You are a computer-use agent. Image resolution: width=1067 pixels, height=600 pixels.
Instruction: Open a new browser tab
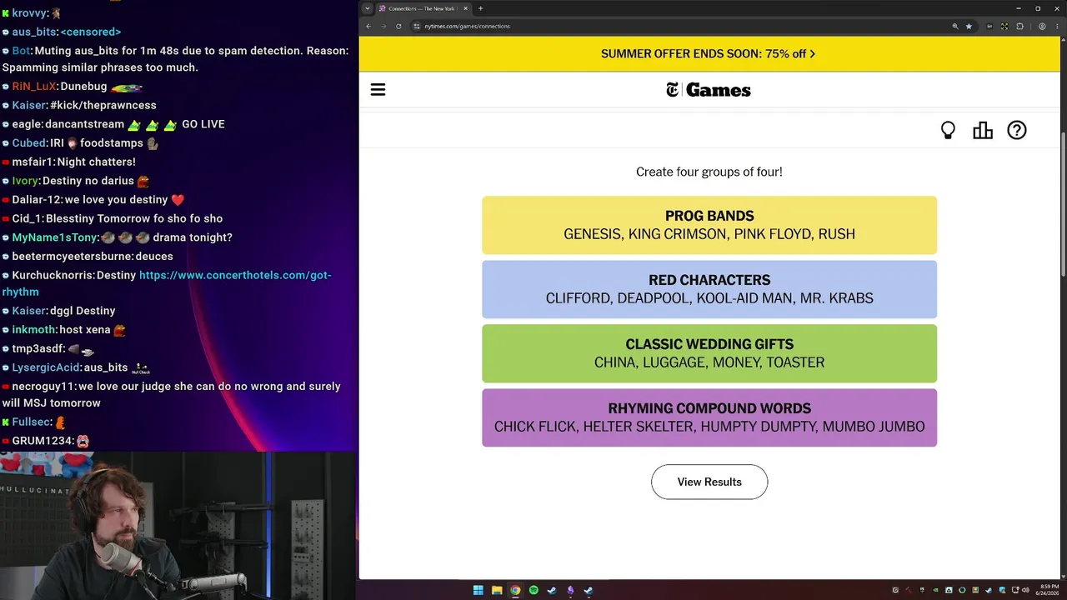[480, 8]
